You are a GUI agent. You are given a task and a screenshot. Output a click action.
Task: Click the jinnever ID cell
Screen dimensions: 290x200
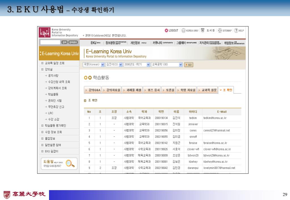193,124
